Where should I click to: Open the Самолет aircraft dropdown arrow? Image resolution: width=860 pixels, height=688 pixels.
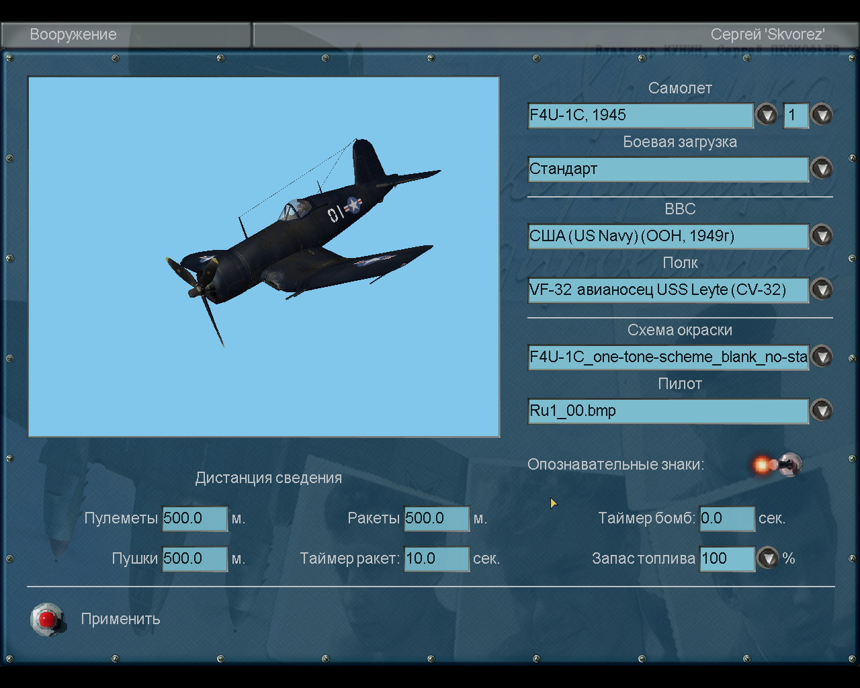(766, 115)
